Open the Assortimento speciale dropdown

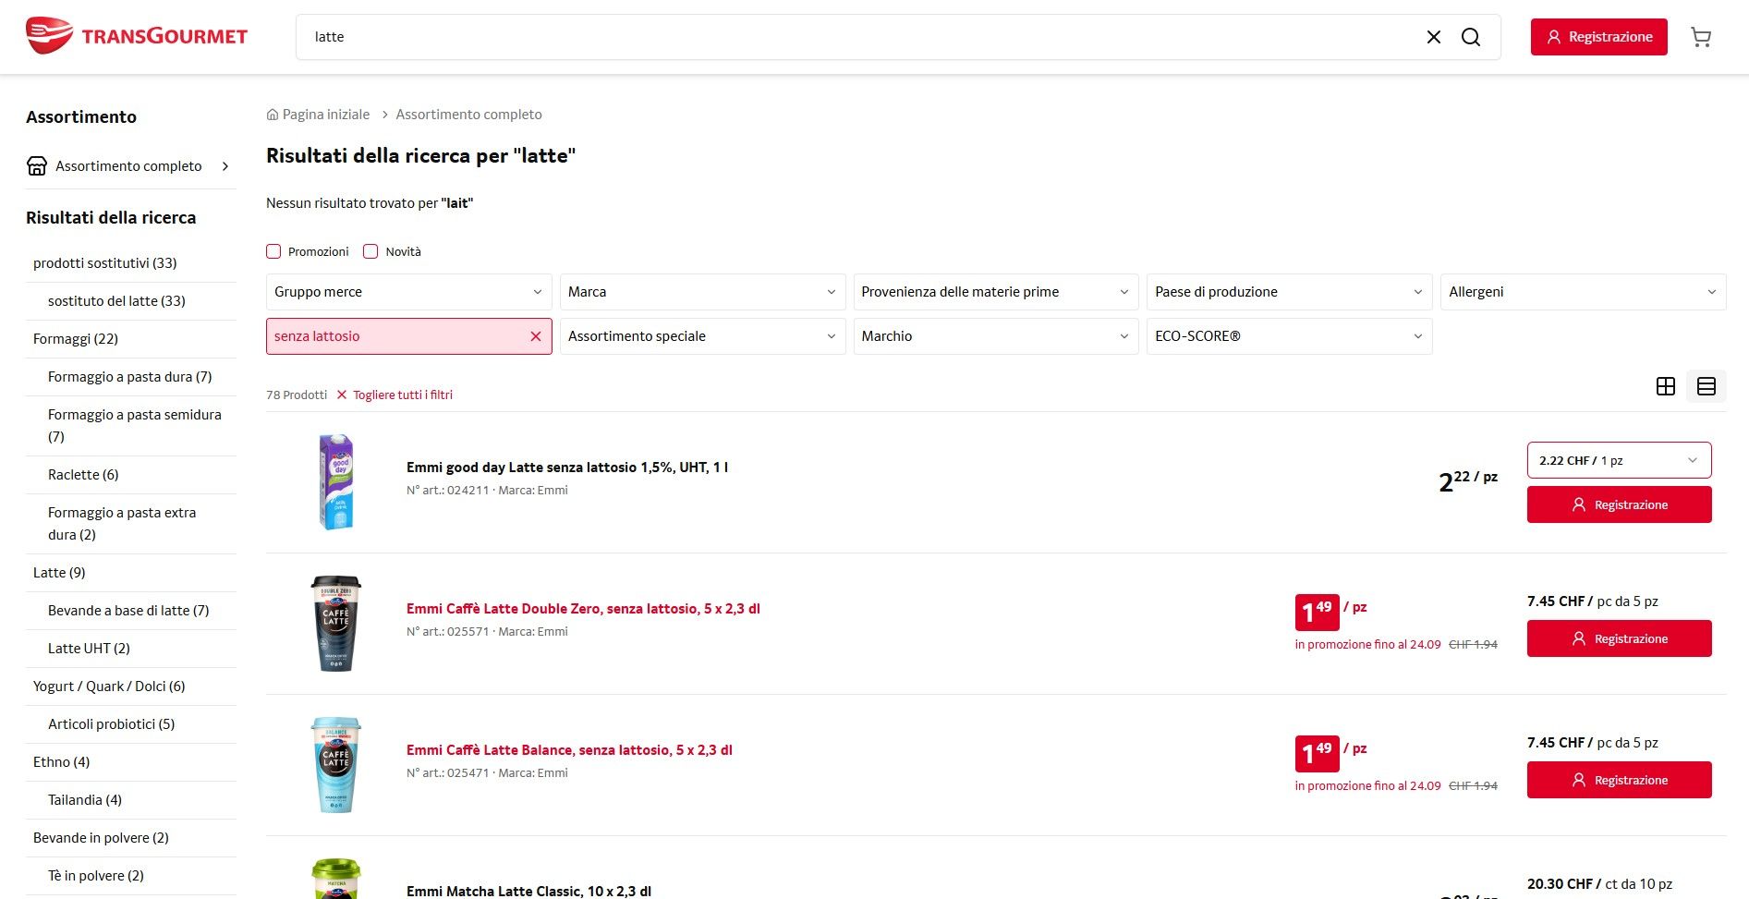pyautogui.click(x=703, y=336)
